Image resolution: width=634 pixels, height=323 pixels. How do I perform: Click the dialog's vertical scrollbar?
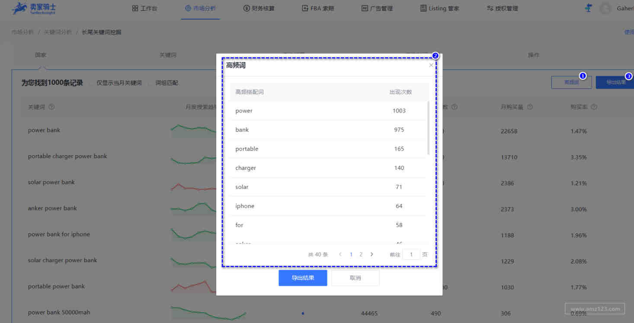(x=428, y=128)
